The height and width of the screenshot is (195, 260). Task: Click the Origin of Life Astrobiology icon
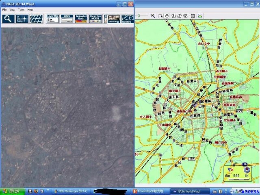[x=114, y=19]
